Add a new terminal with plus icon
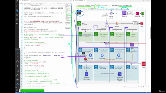Viewport: 166px width, 93px height. coord(138,87)
